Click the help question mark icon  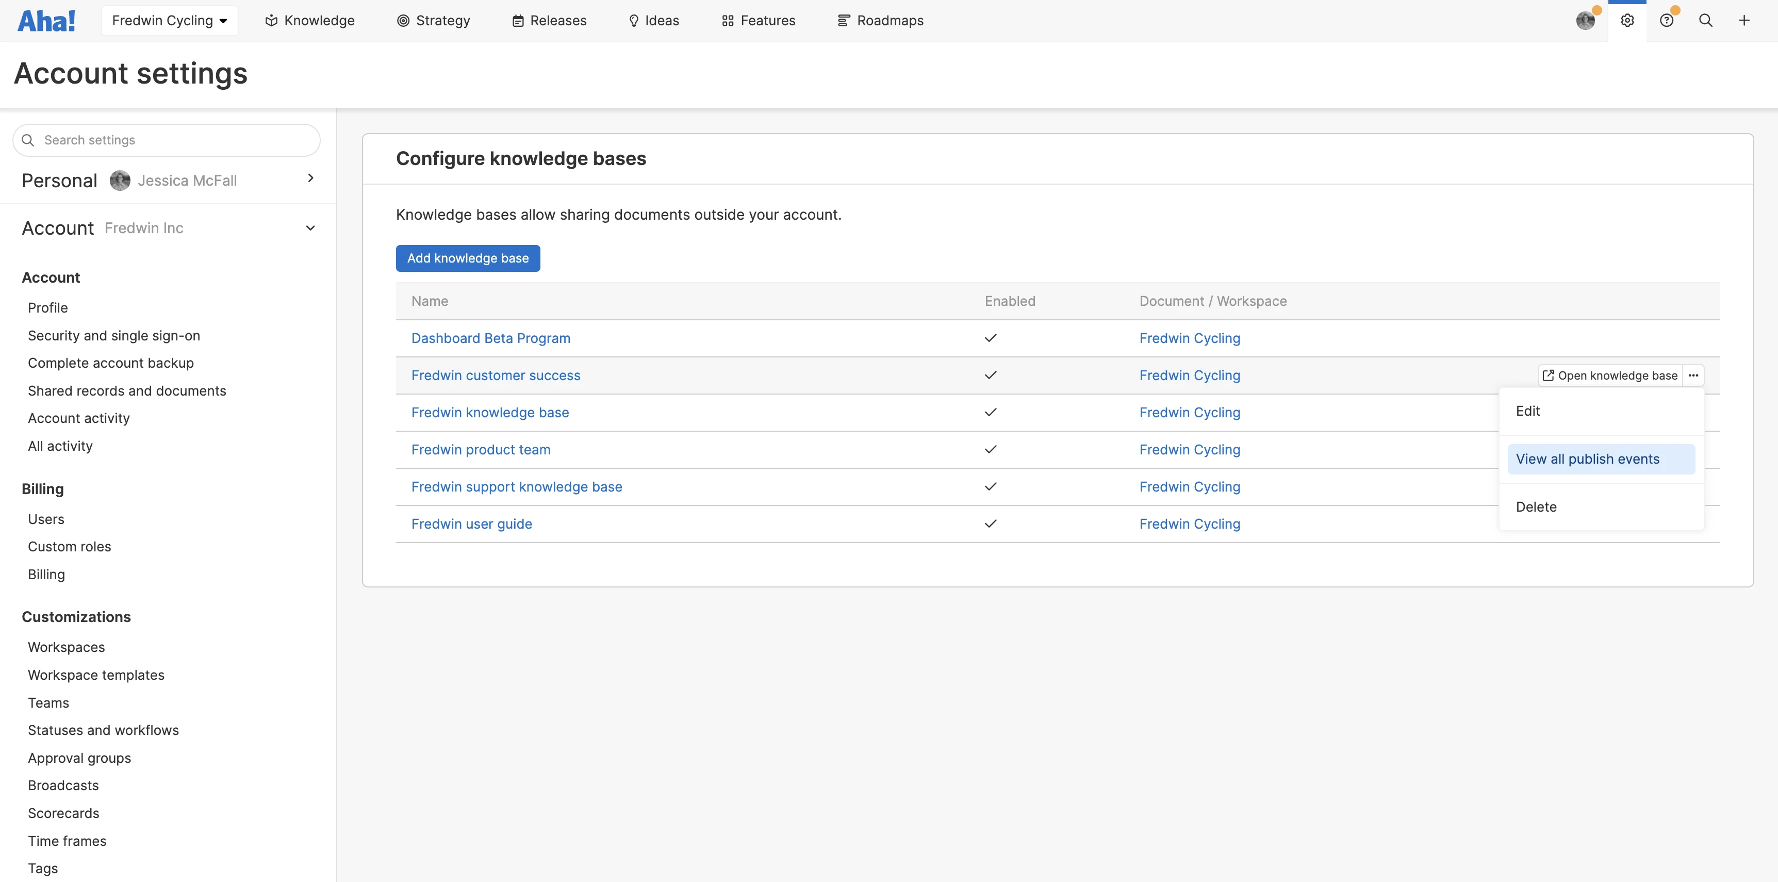tap(1666, 21)
